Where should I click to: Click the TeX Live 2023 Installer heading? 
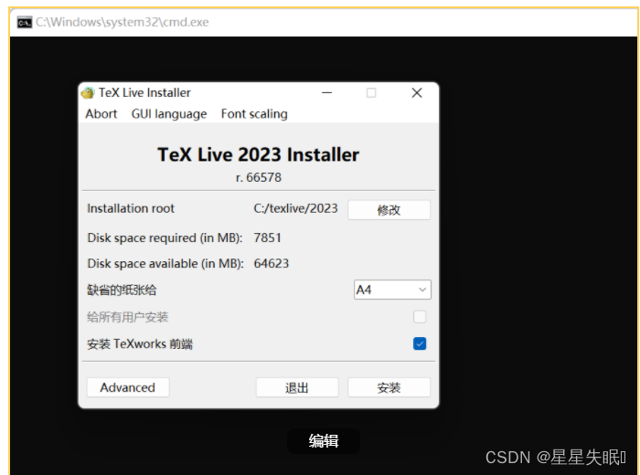pos(259,154)
